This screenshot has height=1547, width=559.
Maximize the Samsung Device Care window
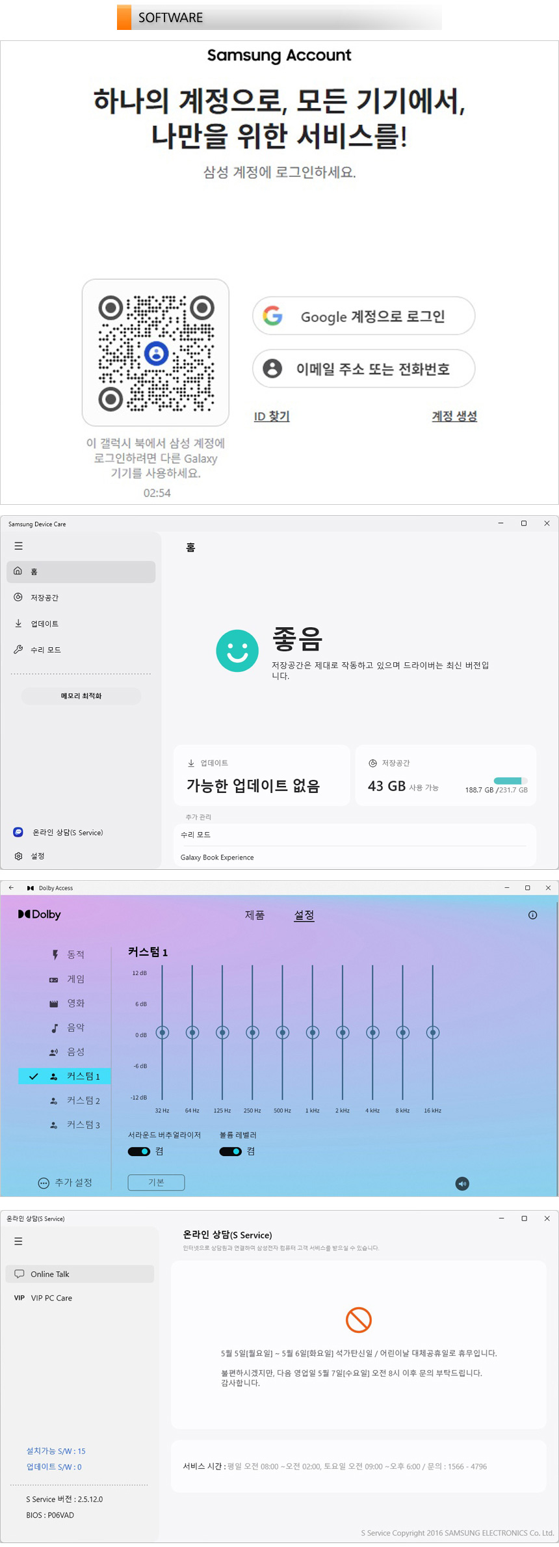524,524
